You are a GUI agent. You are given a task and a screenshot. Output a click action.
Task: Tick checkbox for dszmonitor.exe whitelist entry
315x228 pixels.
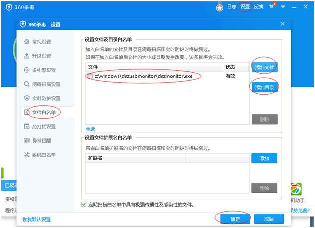[89, 76]
